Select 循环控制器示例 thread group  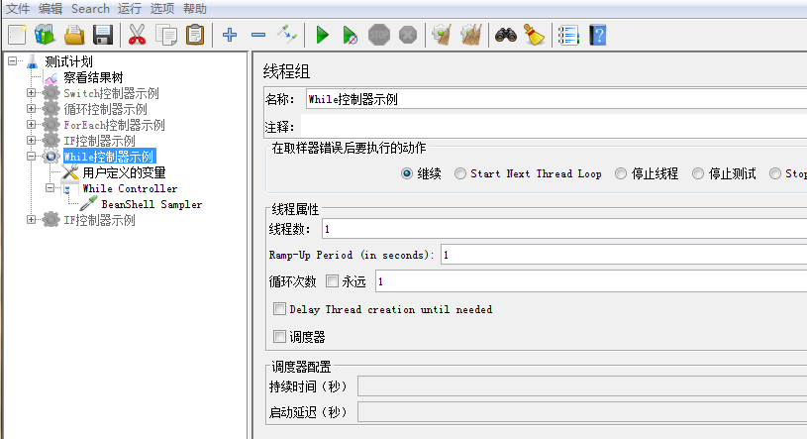pos(105,109)
